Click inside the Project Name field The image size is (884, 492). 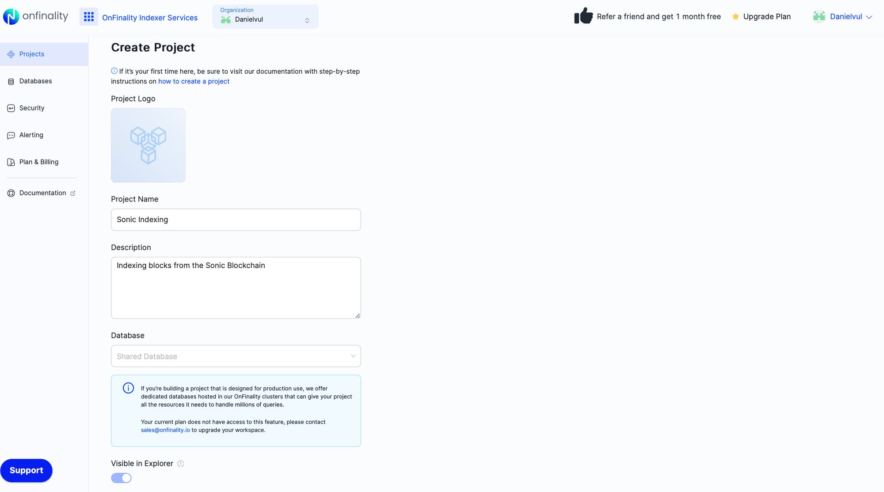236,220
